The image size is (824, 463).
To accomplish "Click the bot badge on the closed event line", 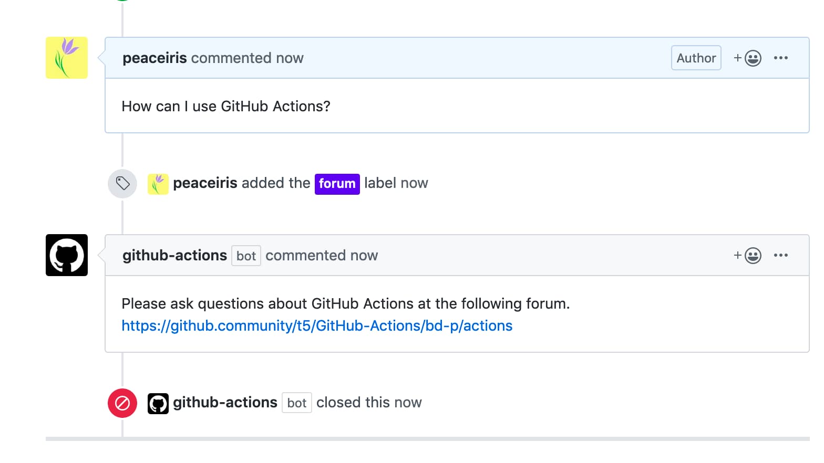I will coord(296,403).
